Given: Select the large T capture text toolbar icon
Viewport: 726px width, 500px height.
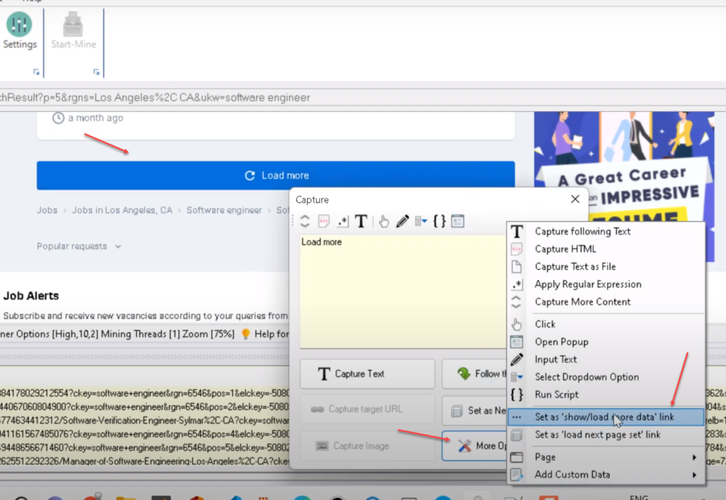Looking at the screenshot, I should 361,222.
